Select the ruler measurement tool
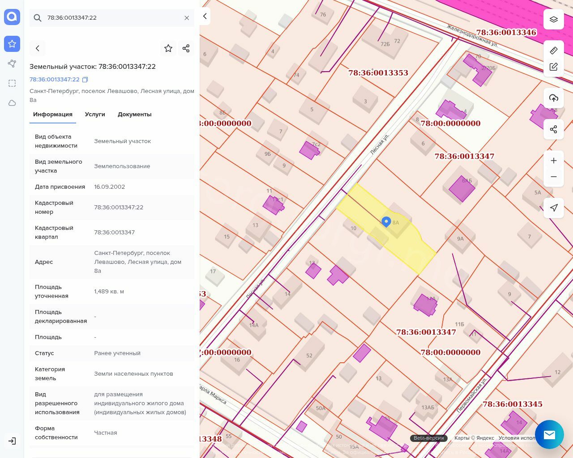The image size is (573, 458). coord(554,50)
